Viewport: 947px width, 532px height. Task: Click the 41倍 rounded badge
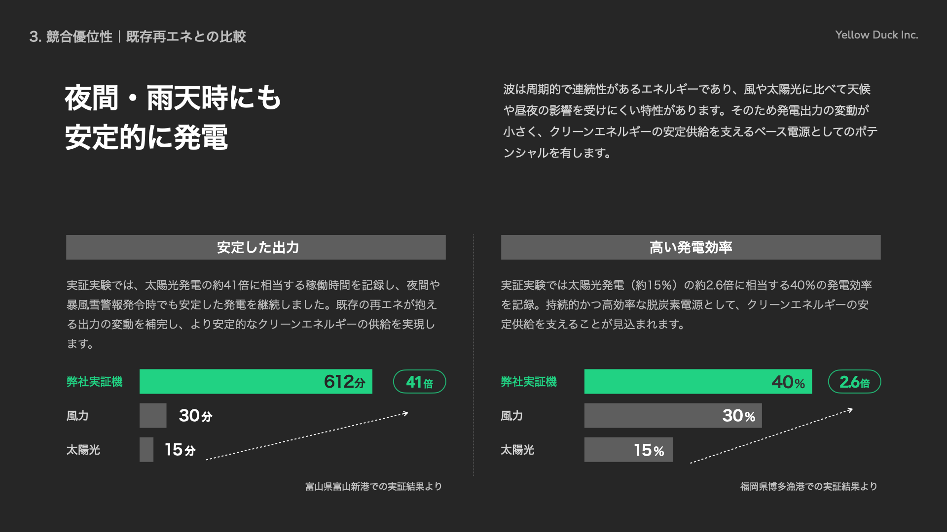click(419, 382)
